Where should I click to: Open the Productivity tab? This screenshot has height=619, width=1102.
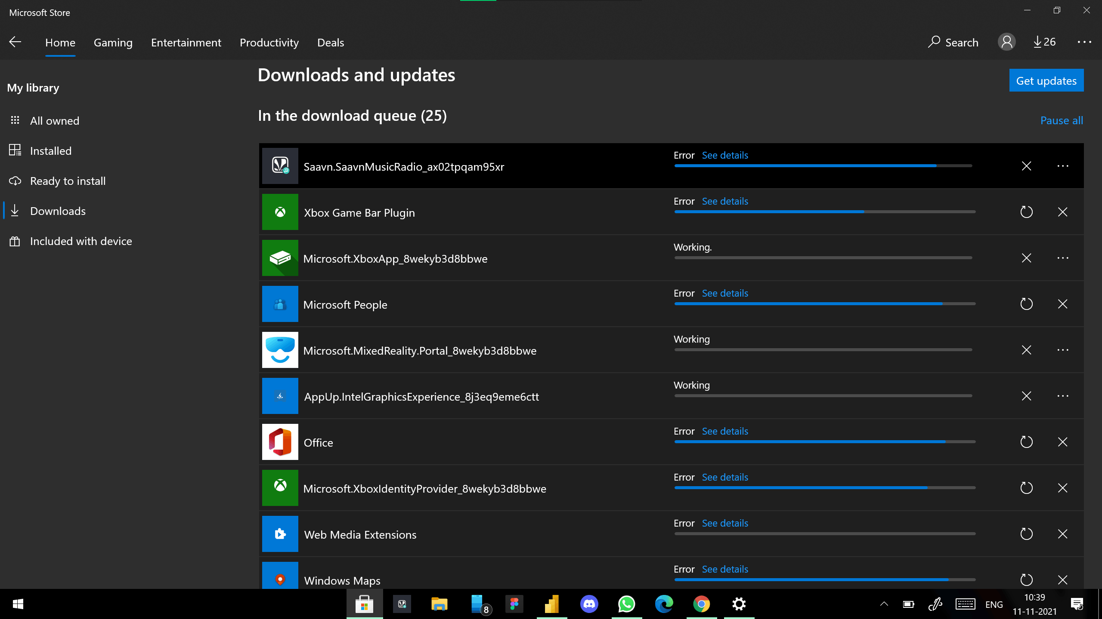click(269, 43)
